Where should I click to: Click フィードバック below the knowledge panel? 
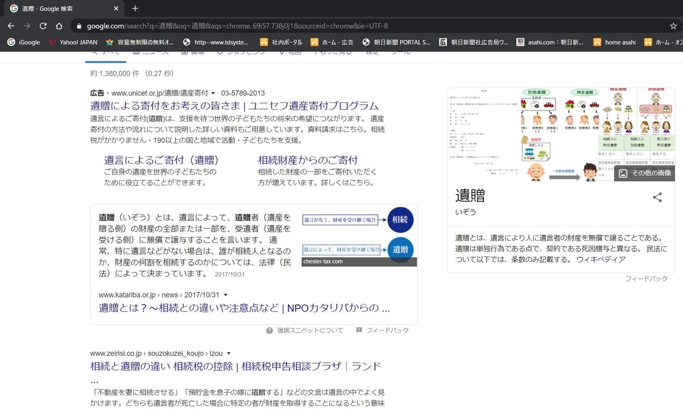[x=647, y=279]
